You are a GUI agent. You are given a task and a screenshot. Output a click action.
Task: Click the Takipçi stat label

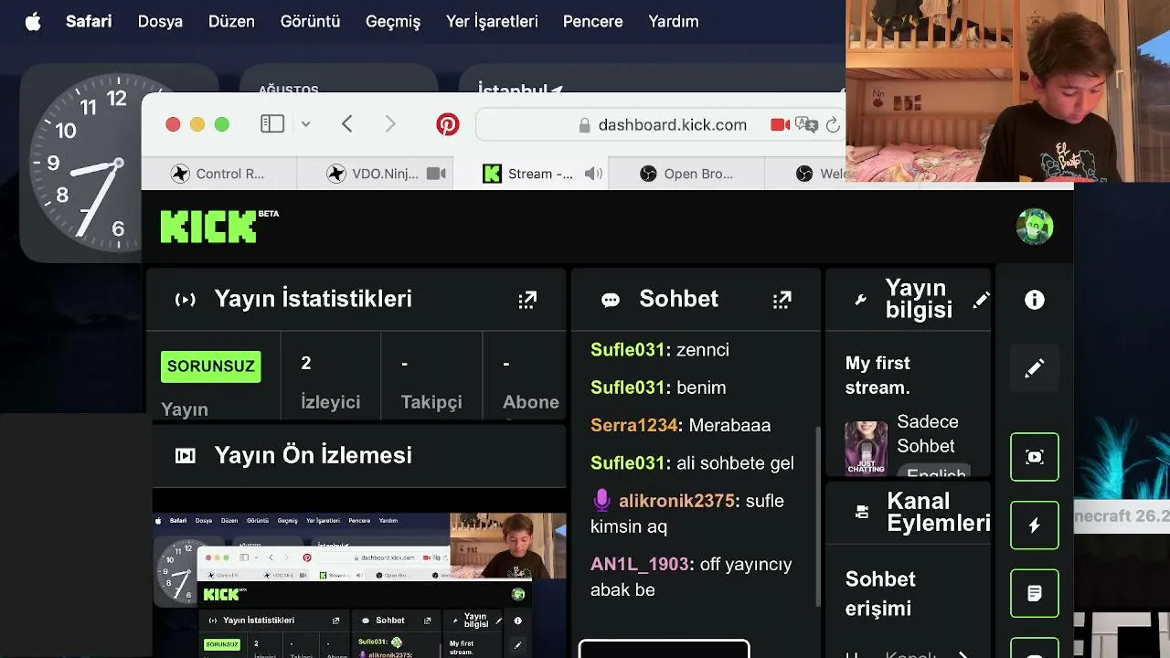pos(431,402)
